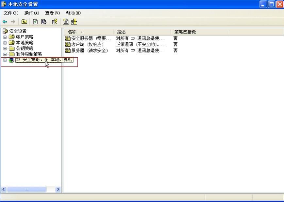Click Create IP Security Policy toolbar icon
The width and height of the screenshot is (284, 202).
tap(66, 22)
